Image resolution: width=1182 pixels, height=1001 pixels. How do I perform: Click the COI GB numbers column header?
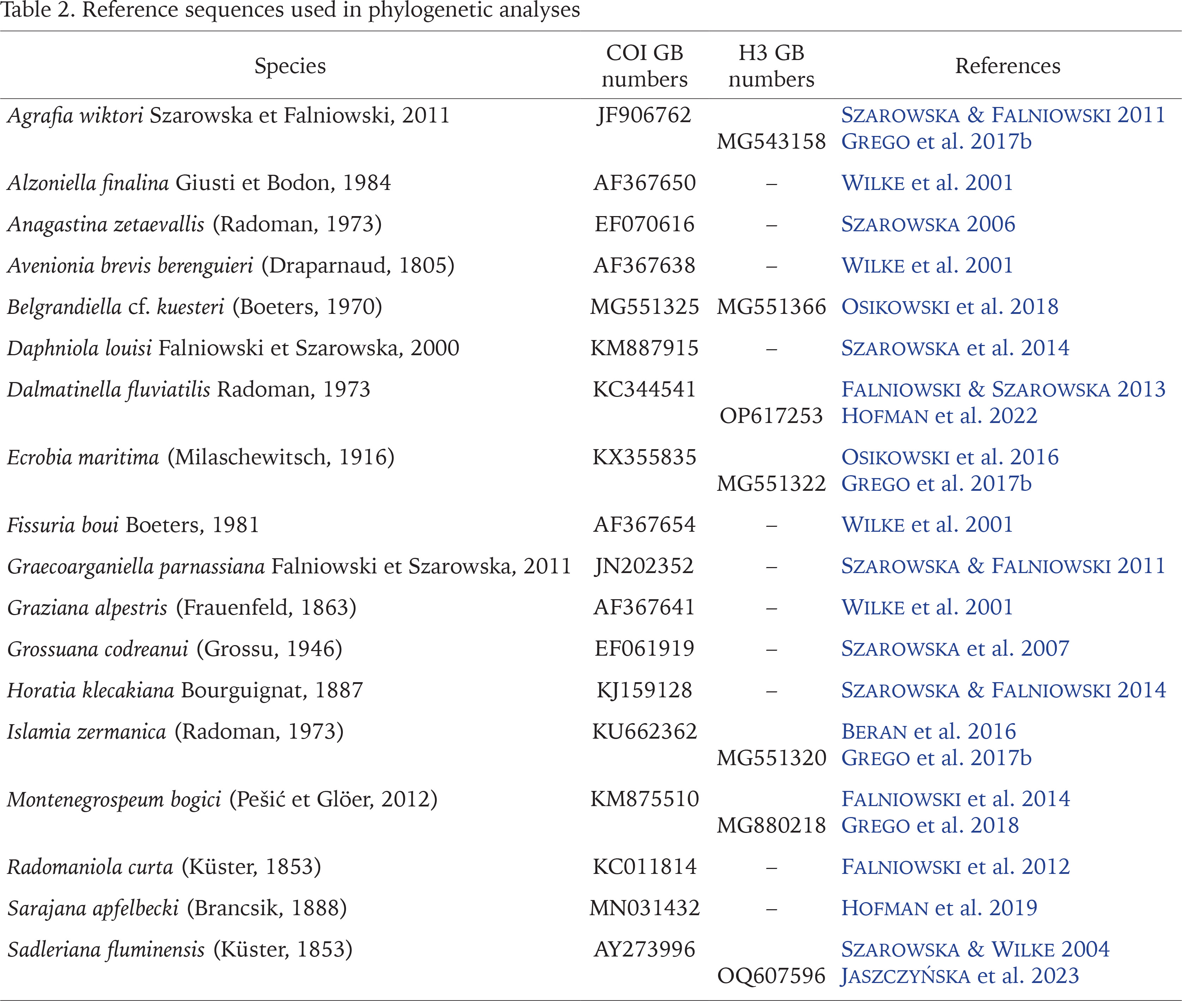tap(644, 66)
